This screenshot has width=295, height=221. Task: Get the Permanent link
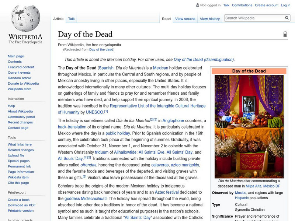[19, 166]
